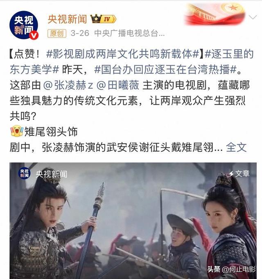Tap the red banner decoration in header
This screenshot has width=262, height=279.
click(215, 14)
